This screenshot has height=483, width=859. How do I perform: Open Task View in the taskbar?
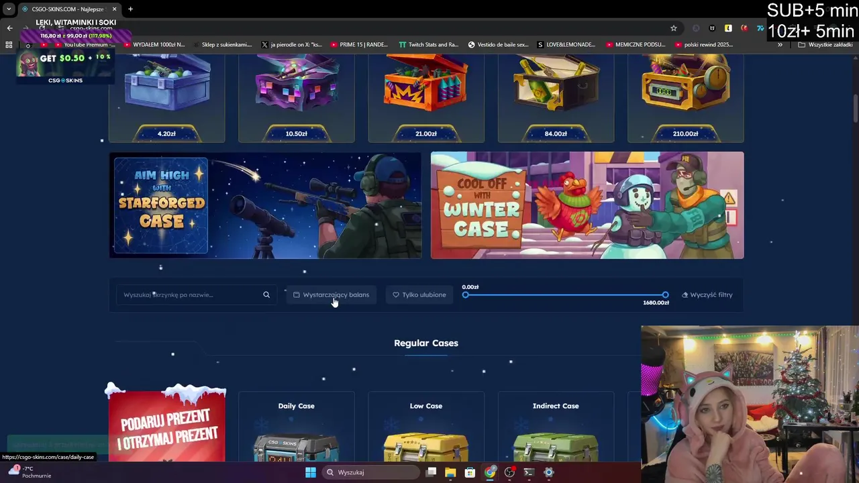click(x=431, y=472)
